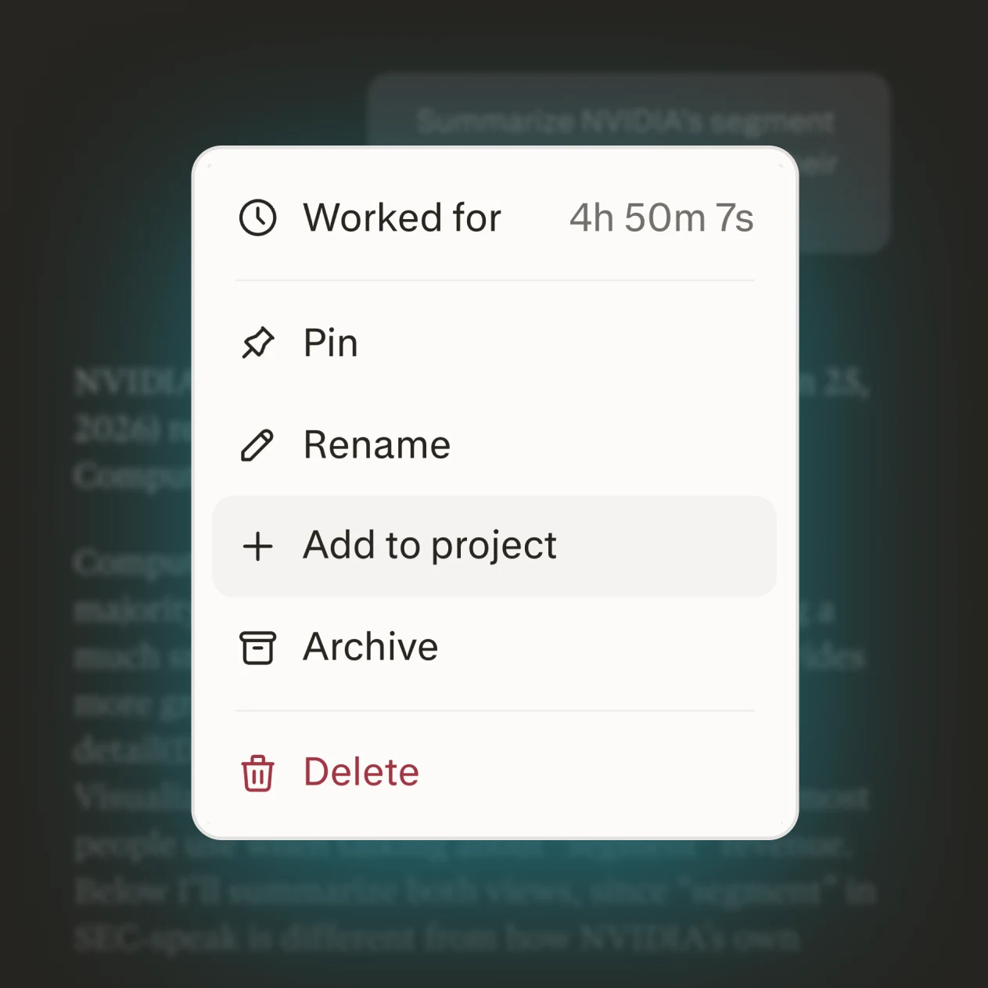The height and width of the screenshot is (988, 988).
Task: Click the archive box icon
Action: (257, 648)
